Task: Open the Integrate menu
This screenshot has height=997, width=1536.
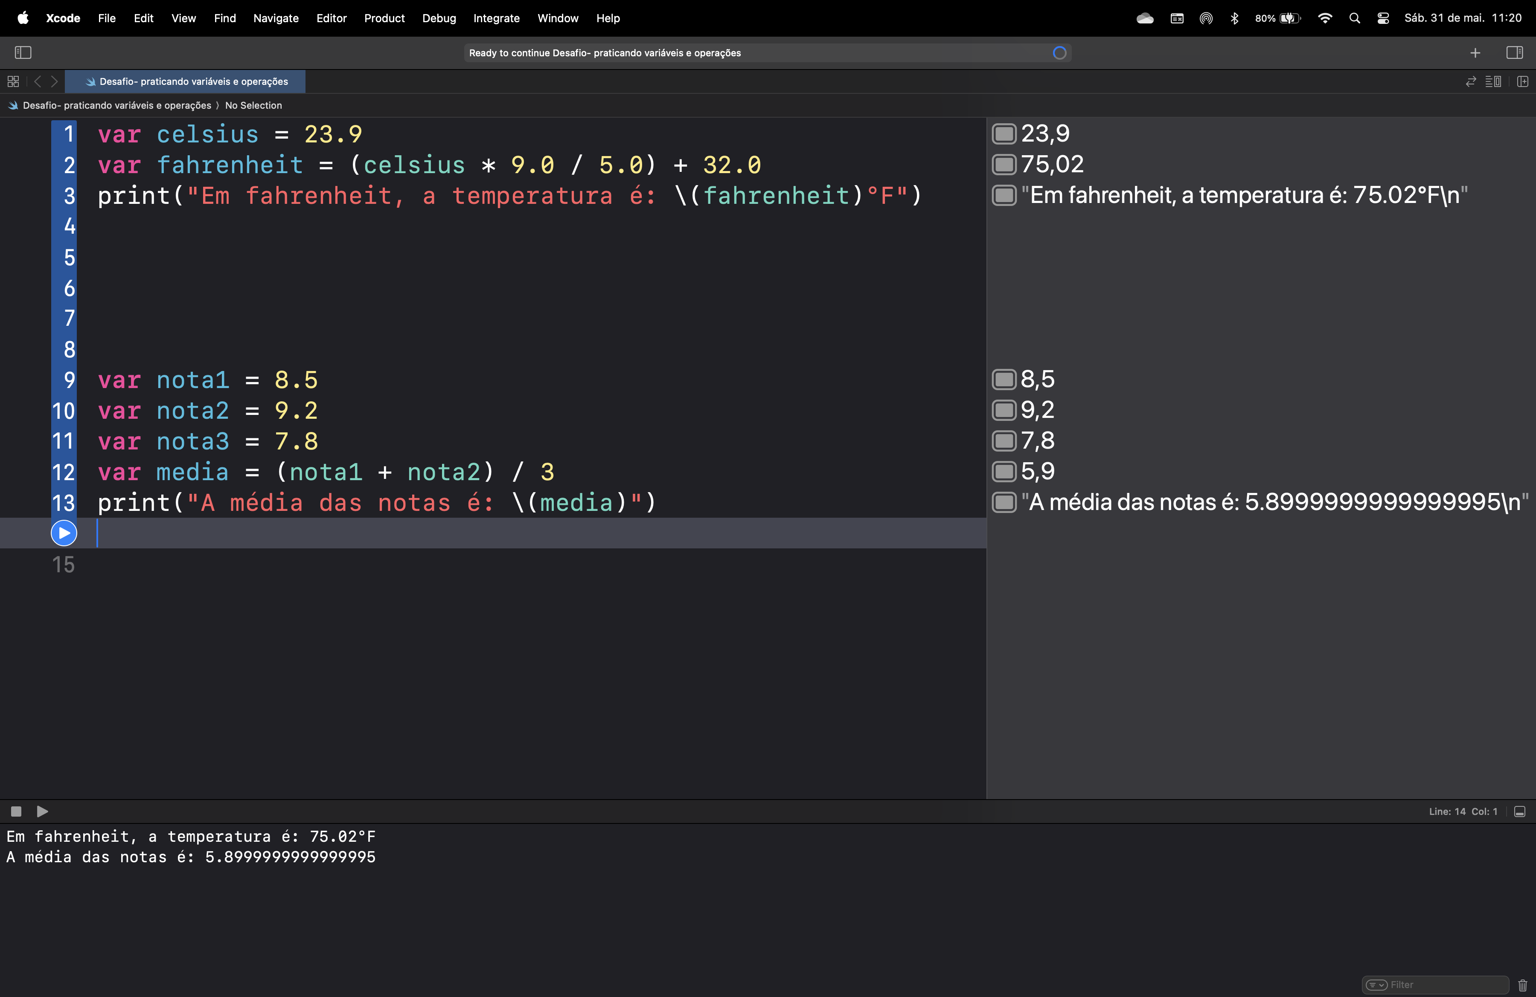Action: (496, 18)
